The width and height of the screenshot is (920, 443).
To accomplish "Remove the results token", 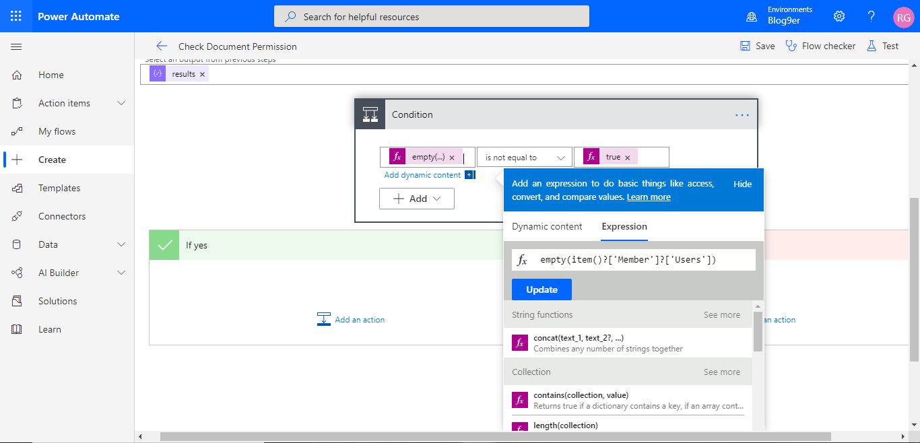I will pos(202,75).
